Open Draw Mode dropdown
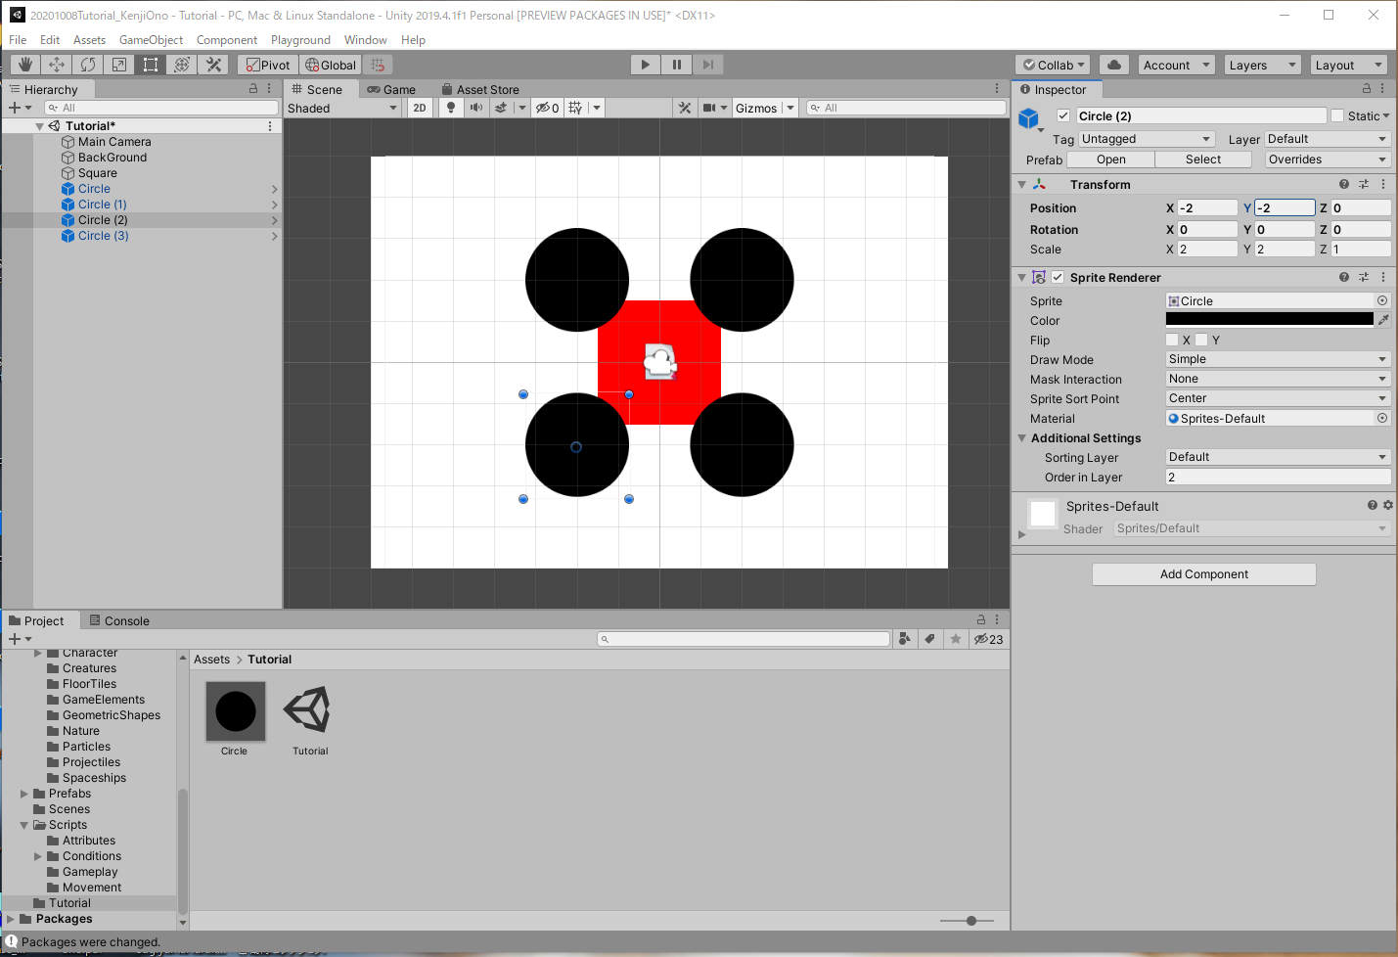 click(1279, 359)
